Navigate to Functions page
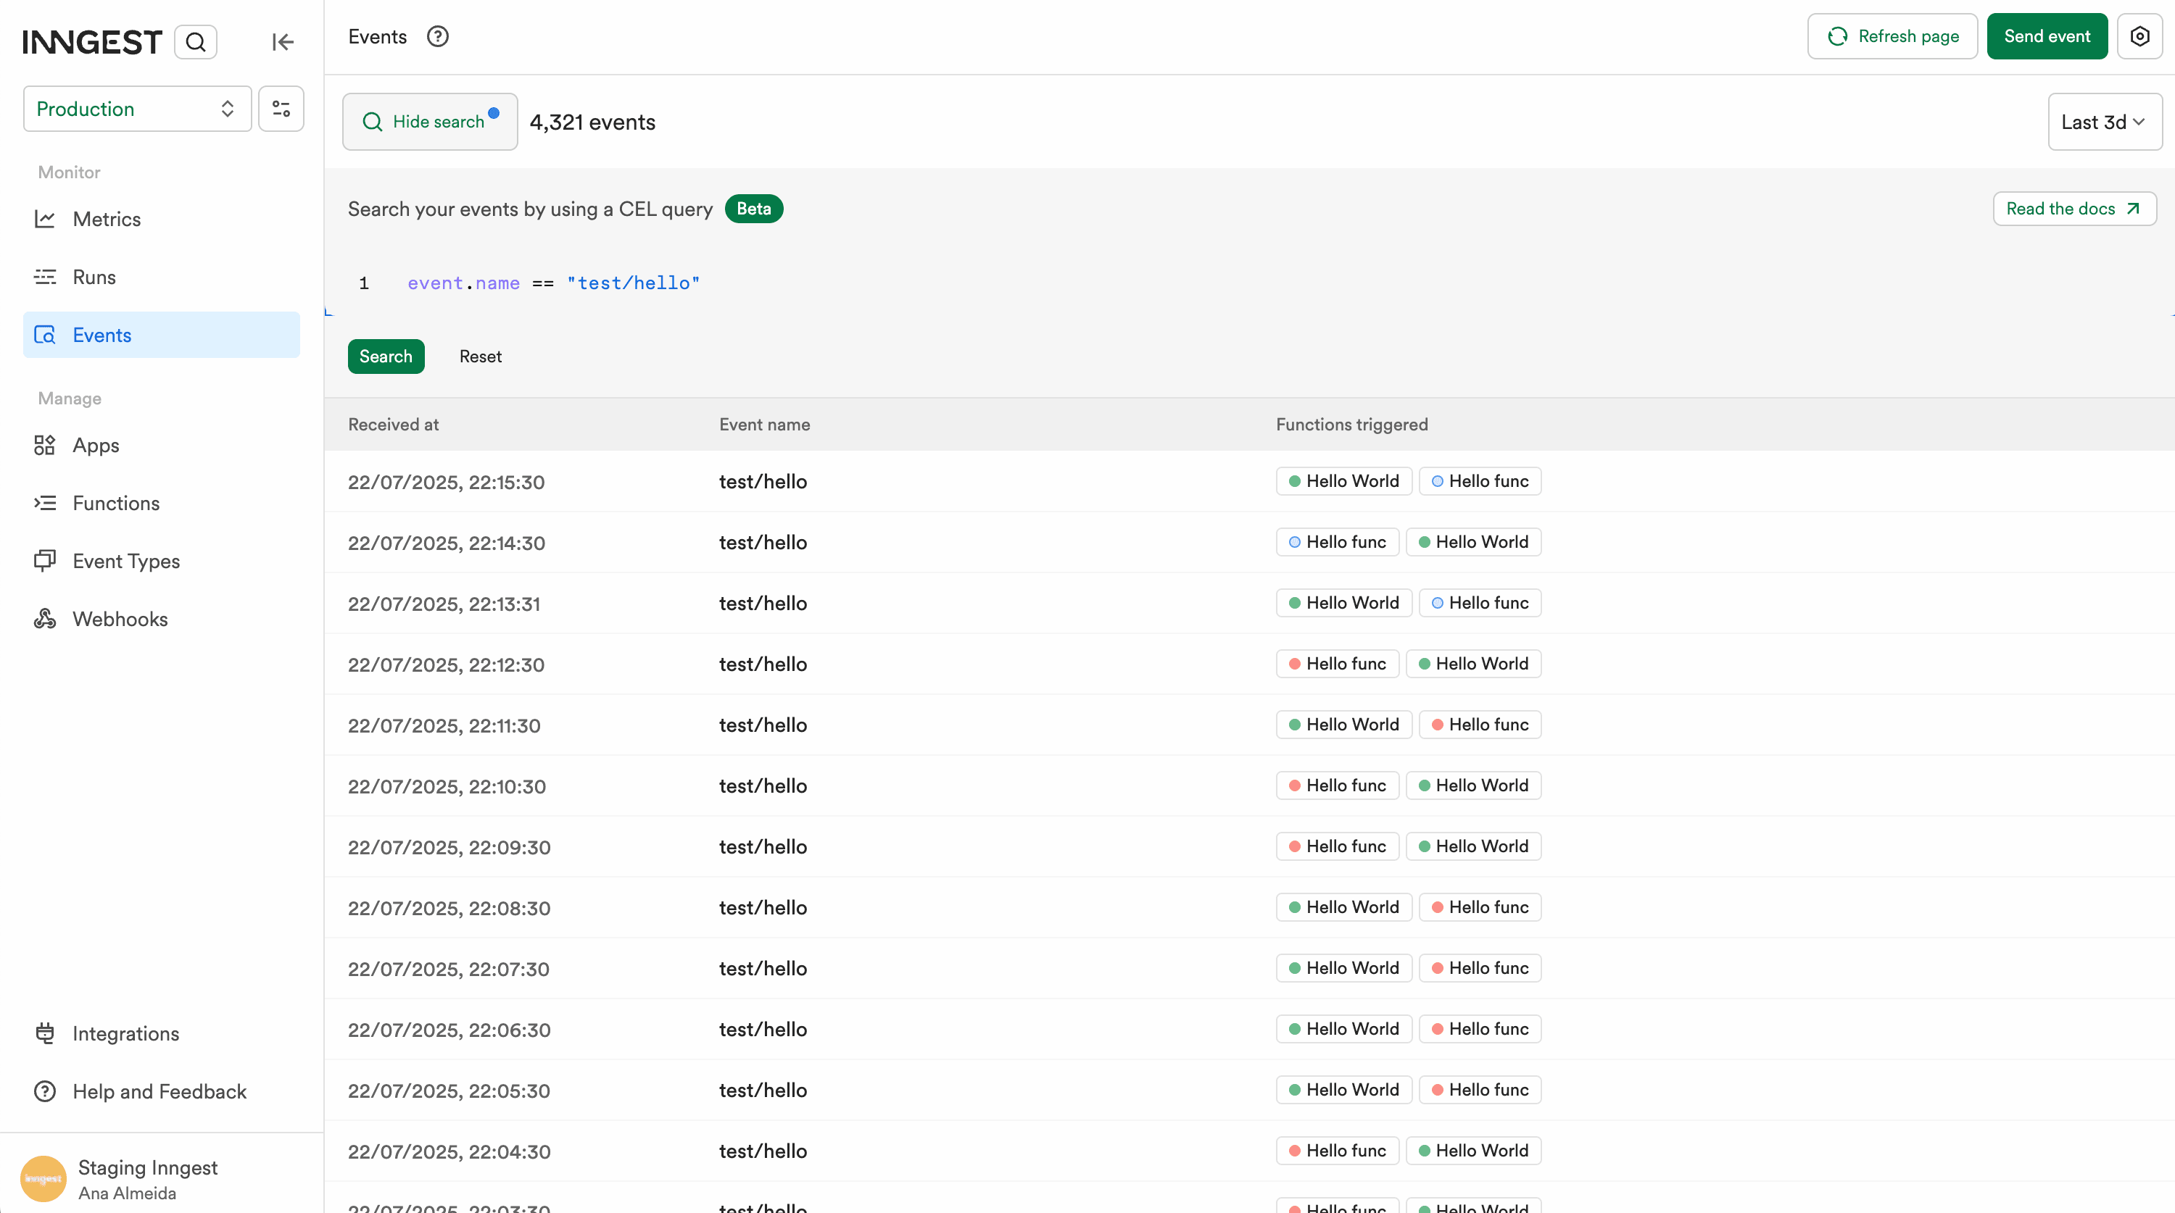This screenshot has width=2175, height=1213. (x=116, y=502)
